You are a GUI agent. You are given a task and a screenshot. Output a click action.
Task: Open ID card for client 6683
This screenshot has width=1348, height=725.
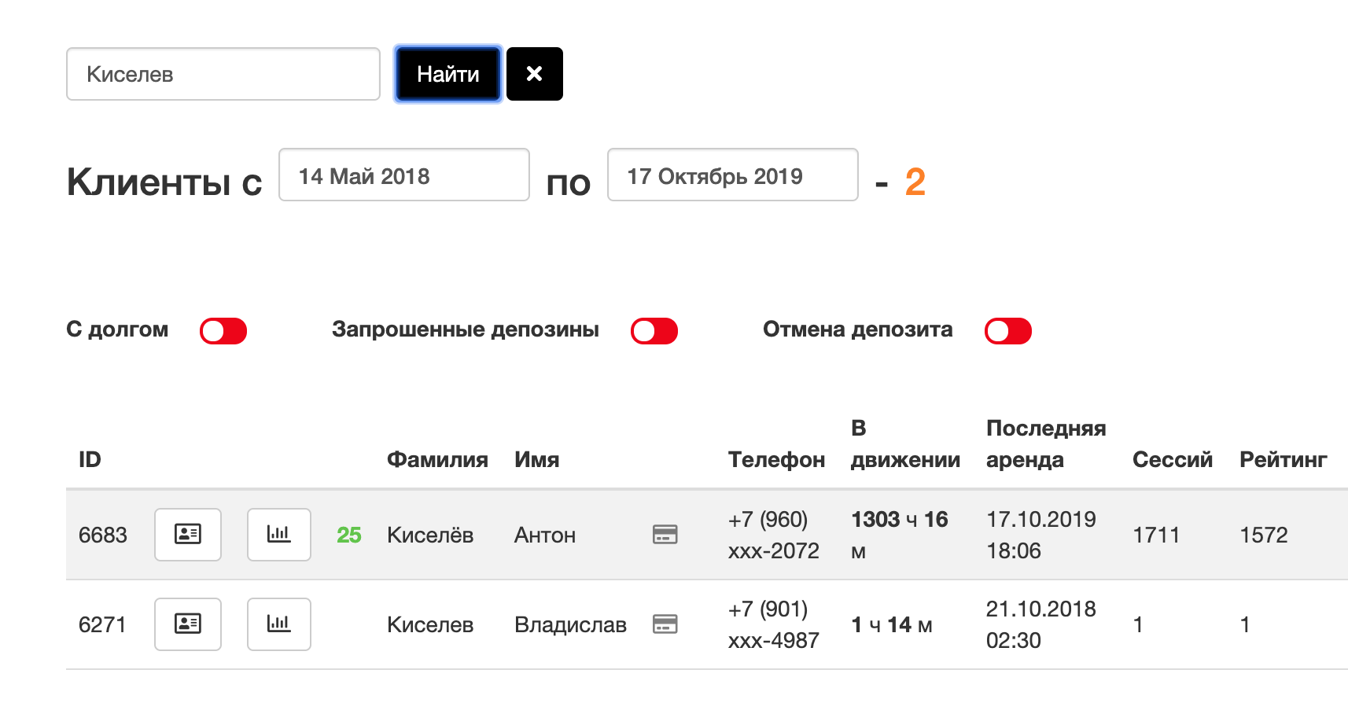188,535
